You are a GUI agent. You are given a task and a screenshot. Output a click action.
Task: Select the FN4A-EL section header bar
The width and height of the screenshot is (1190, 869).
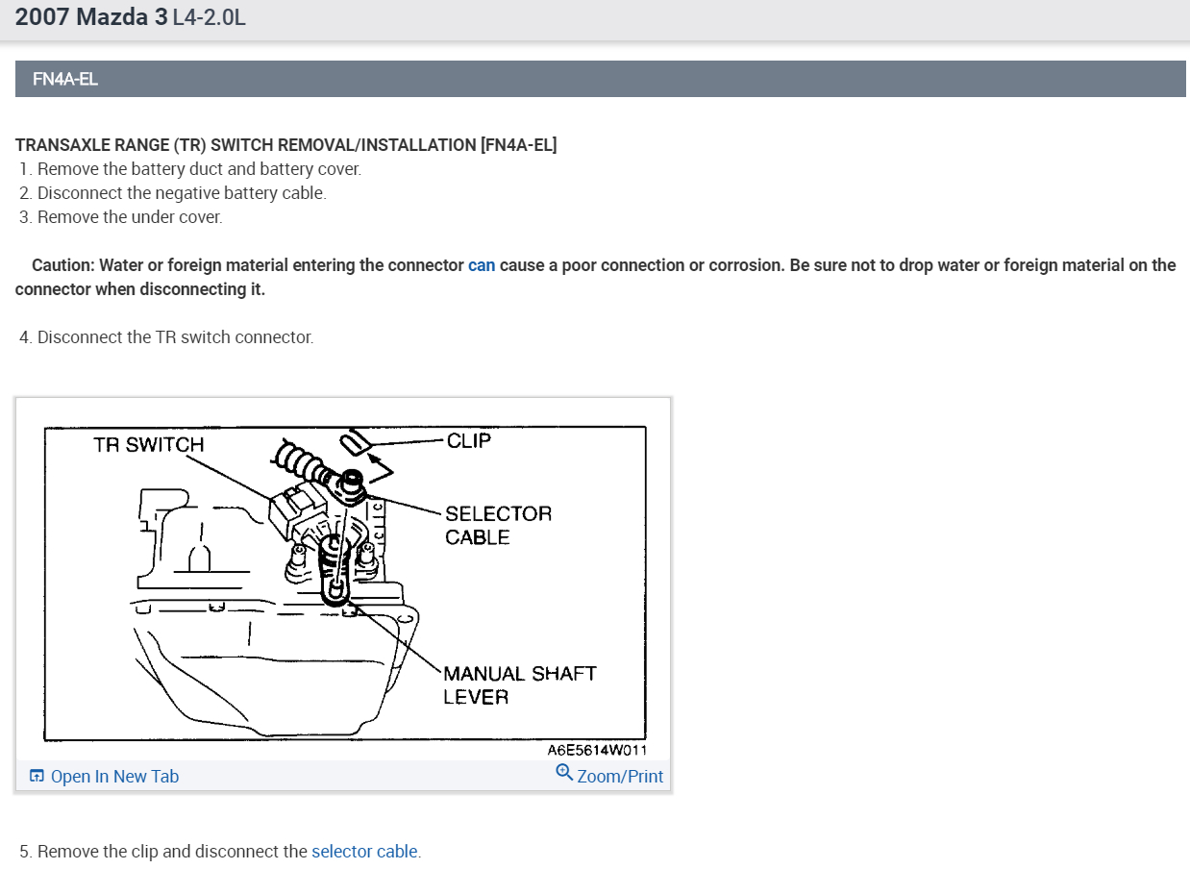[x=601, y=79]
